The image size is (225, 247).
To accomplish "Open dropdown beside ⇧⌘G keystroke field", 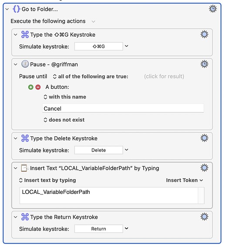I will (127, 46).
